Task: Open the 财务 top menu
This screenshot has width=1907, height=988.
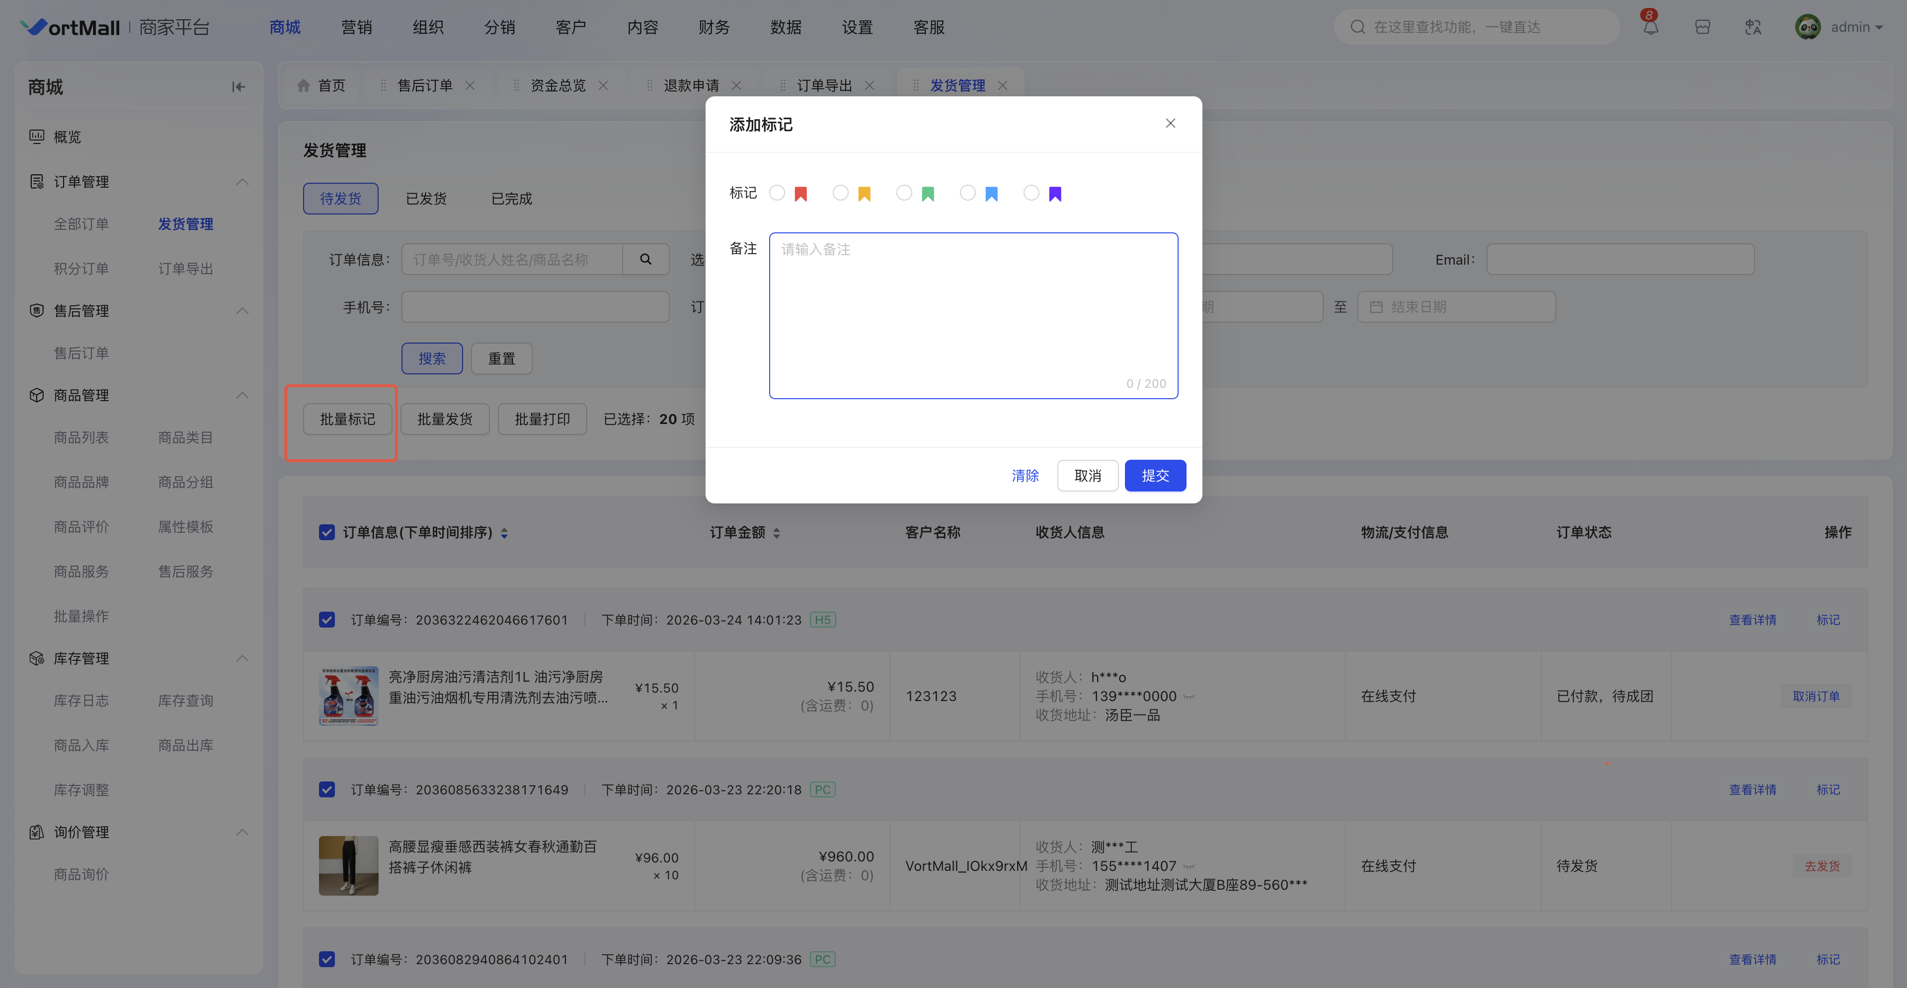Action: pyautogui.click(x=714, y=27)
